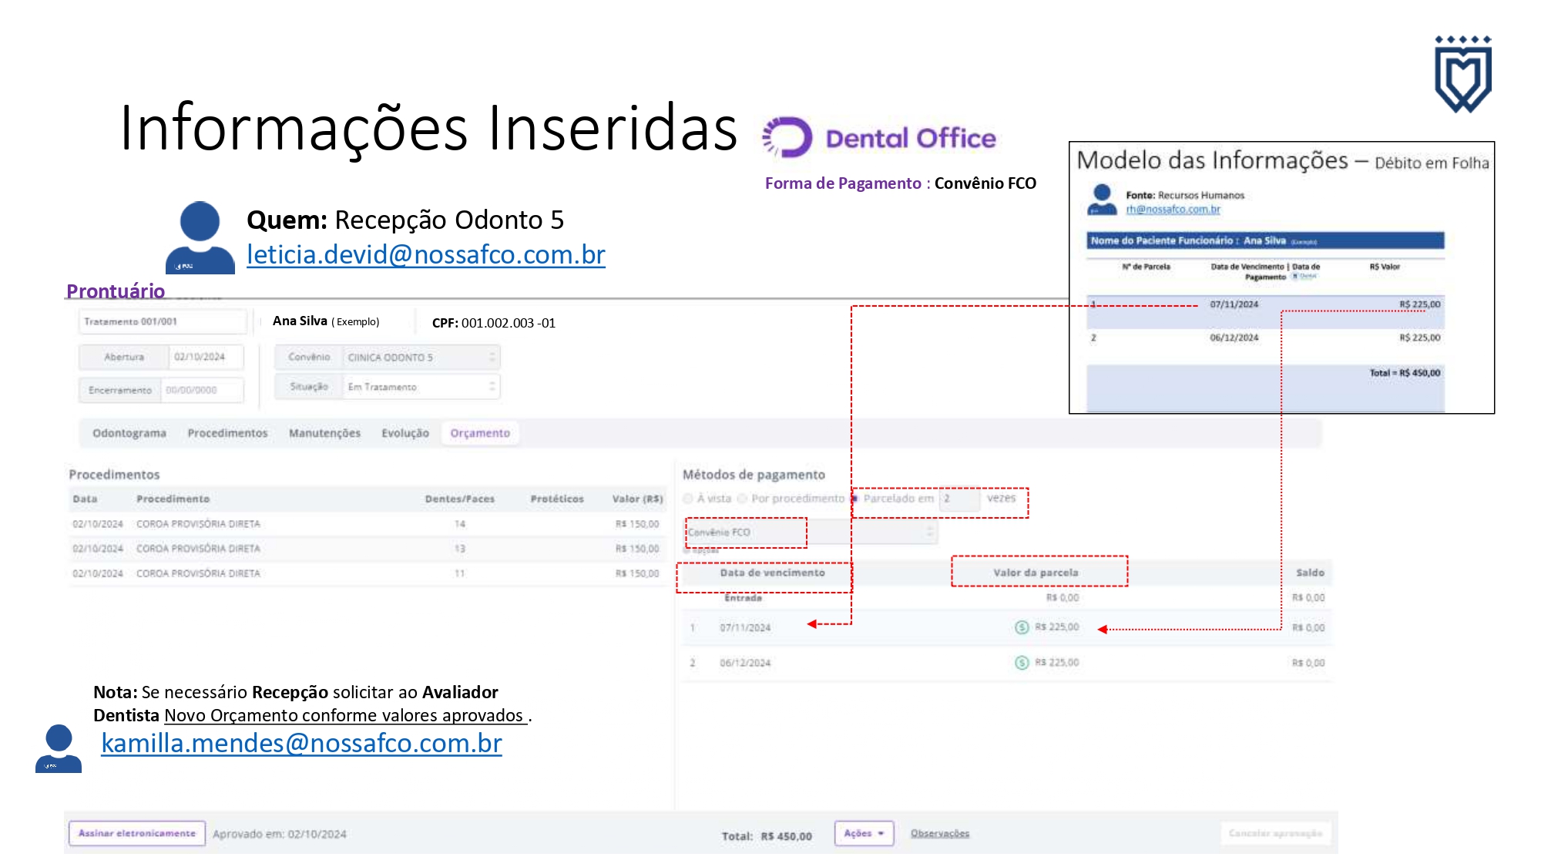Viewport: 1541px width, 867px height.
Task: Click the Recursos Humanos user avatar
Action: [x=1102, y=200]
